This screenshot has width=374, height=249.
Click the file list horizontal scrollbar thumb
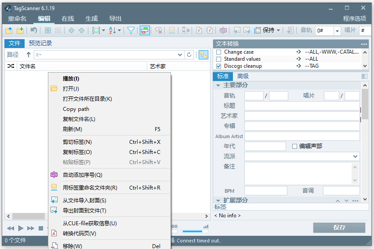29,216
